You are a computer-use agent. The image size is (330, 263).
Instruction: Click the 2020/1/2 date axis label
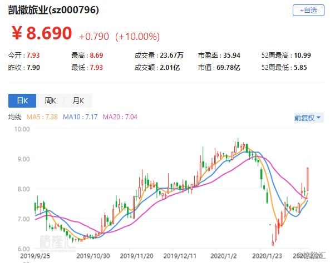[x=224, y=256]
